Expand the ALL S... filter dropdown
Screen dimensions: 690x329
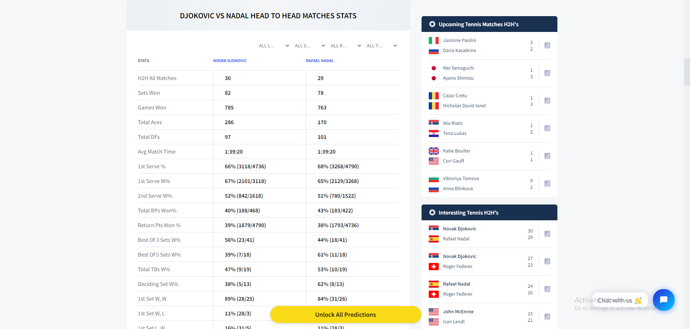click(x=310, y=46)
